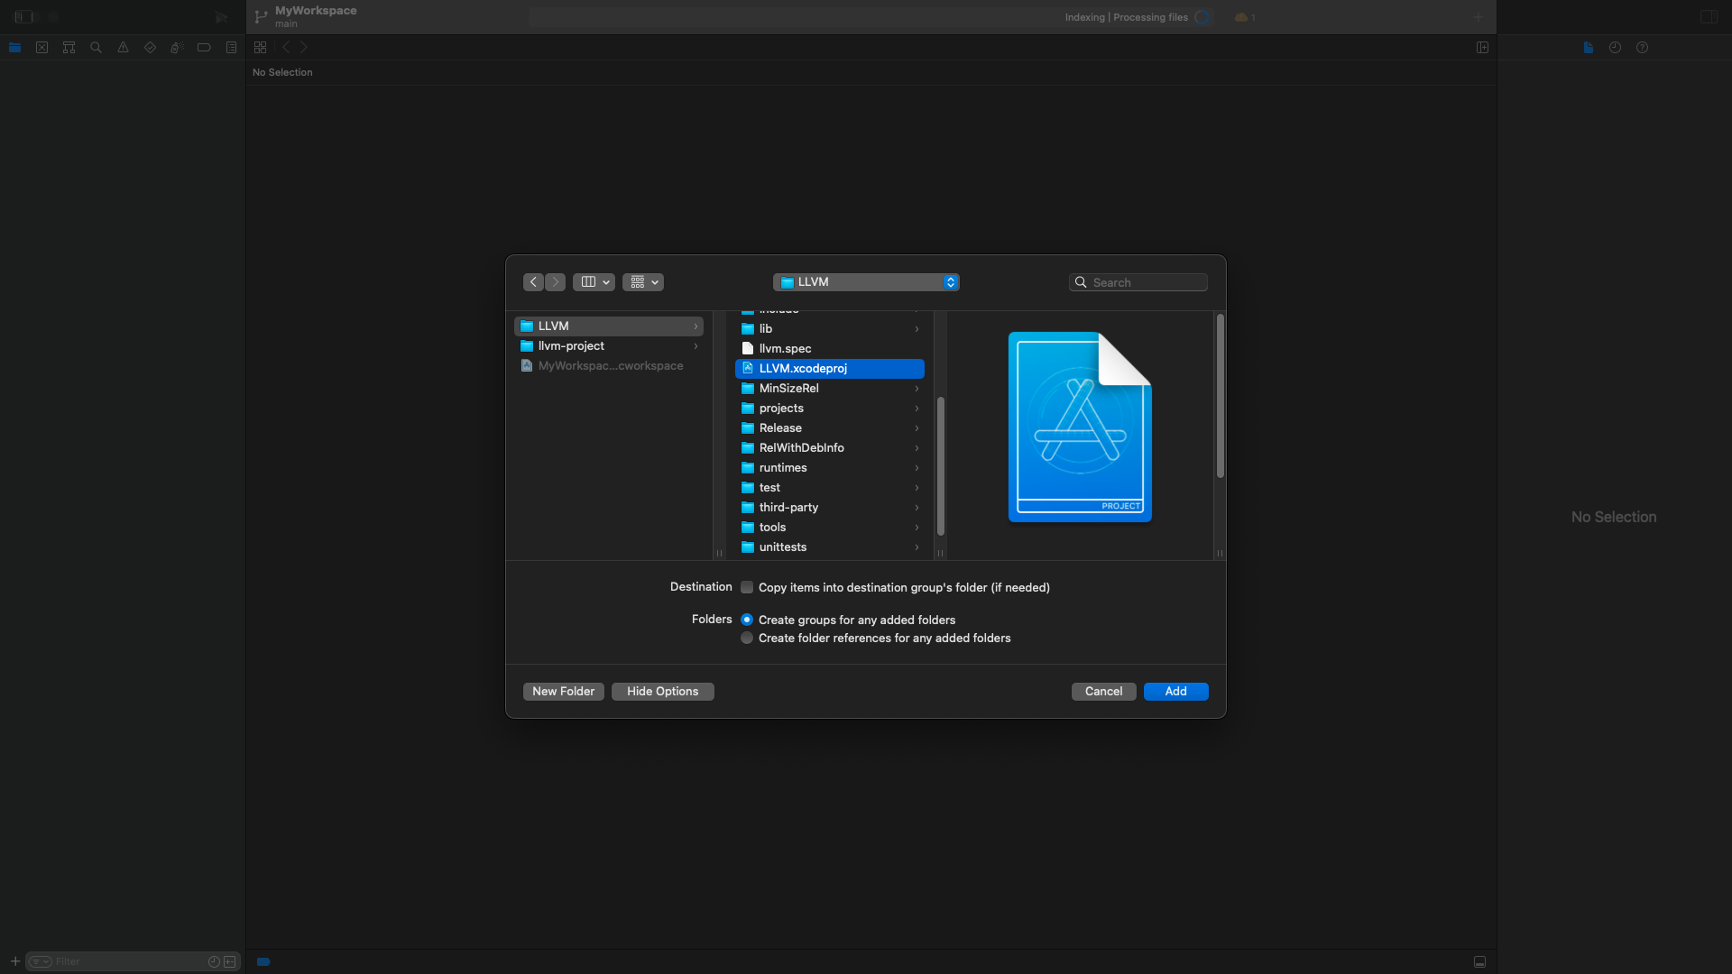Select Create groups for any added folders

(747, 620)
